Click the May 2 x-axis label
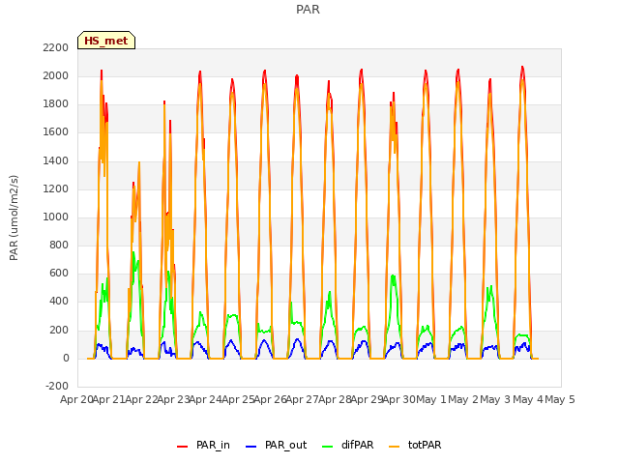619x464 pixels. (x=463, y=399)
